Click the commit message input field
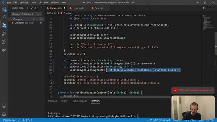 [27, 14]
